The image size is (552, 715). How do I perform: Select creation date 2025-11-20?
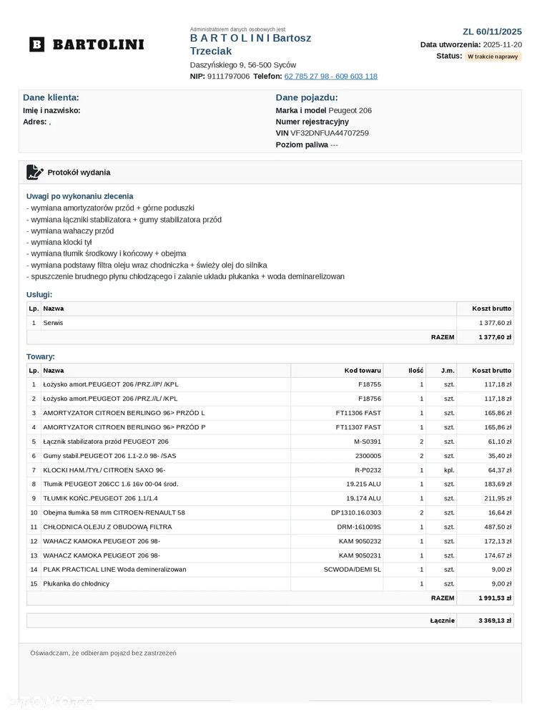tap(503, 44)
